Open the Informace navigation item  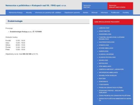104,13
